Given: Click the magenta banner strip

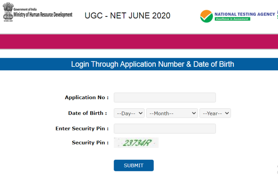Looking at the screenshot, I should coord(139,42).
